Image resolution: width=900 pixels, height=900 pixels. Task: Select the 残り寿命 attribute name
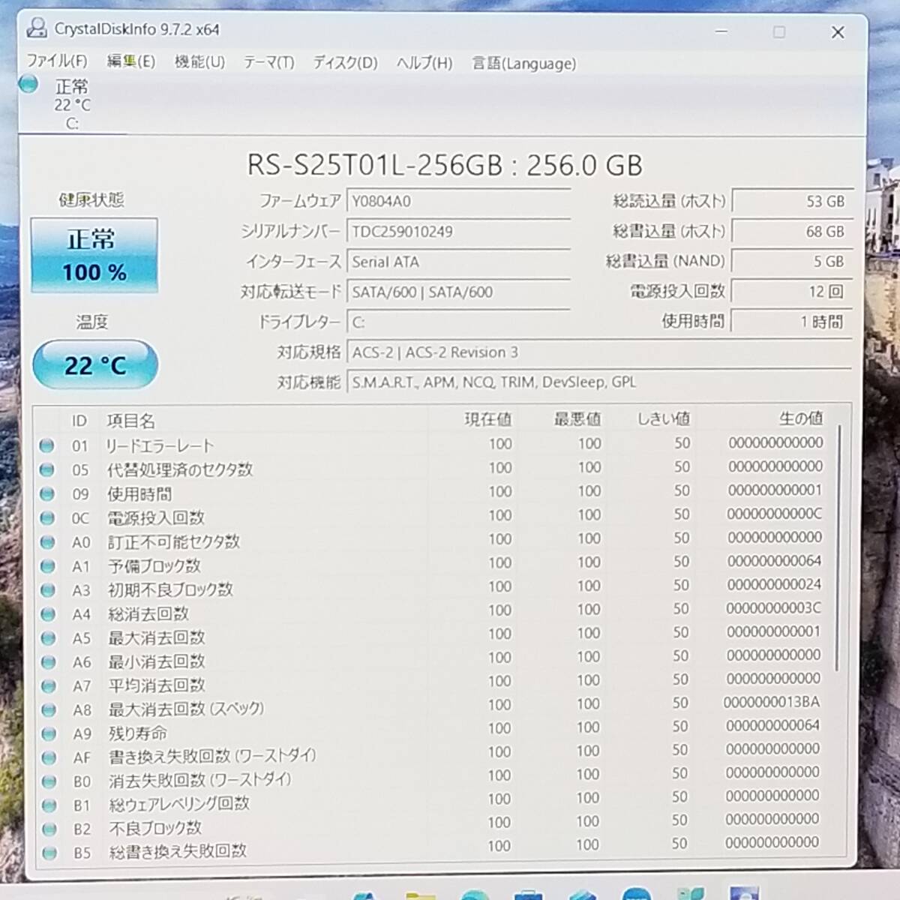pyautogui.click(x=138, y=733)
